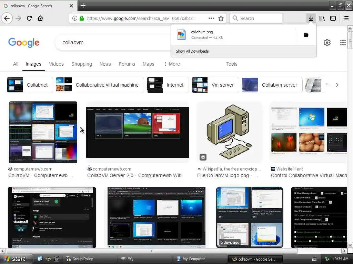Open the Shopping tab
The image size is (353, 264).
pos(82,64)
